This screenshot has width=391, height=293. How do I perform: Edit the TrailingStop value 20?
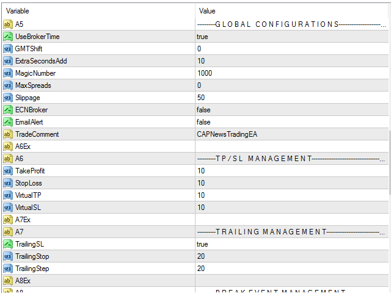201,256
